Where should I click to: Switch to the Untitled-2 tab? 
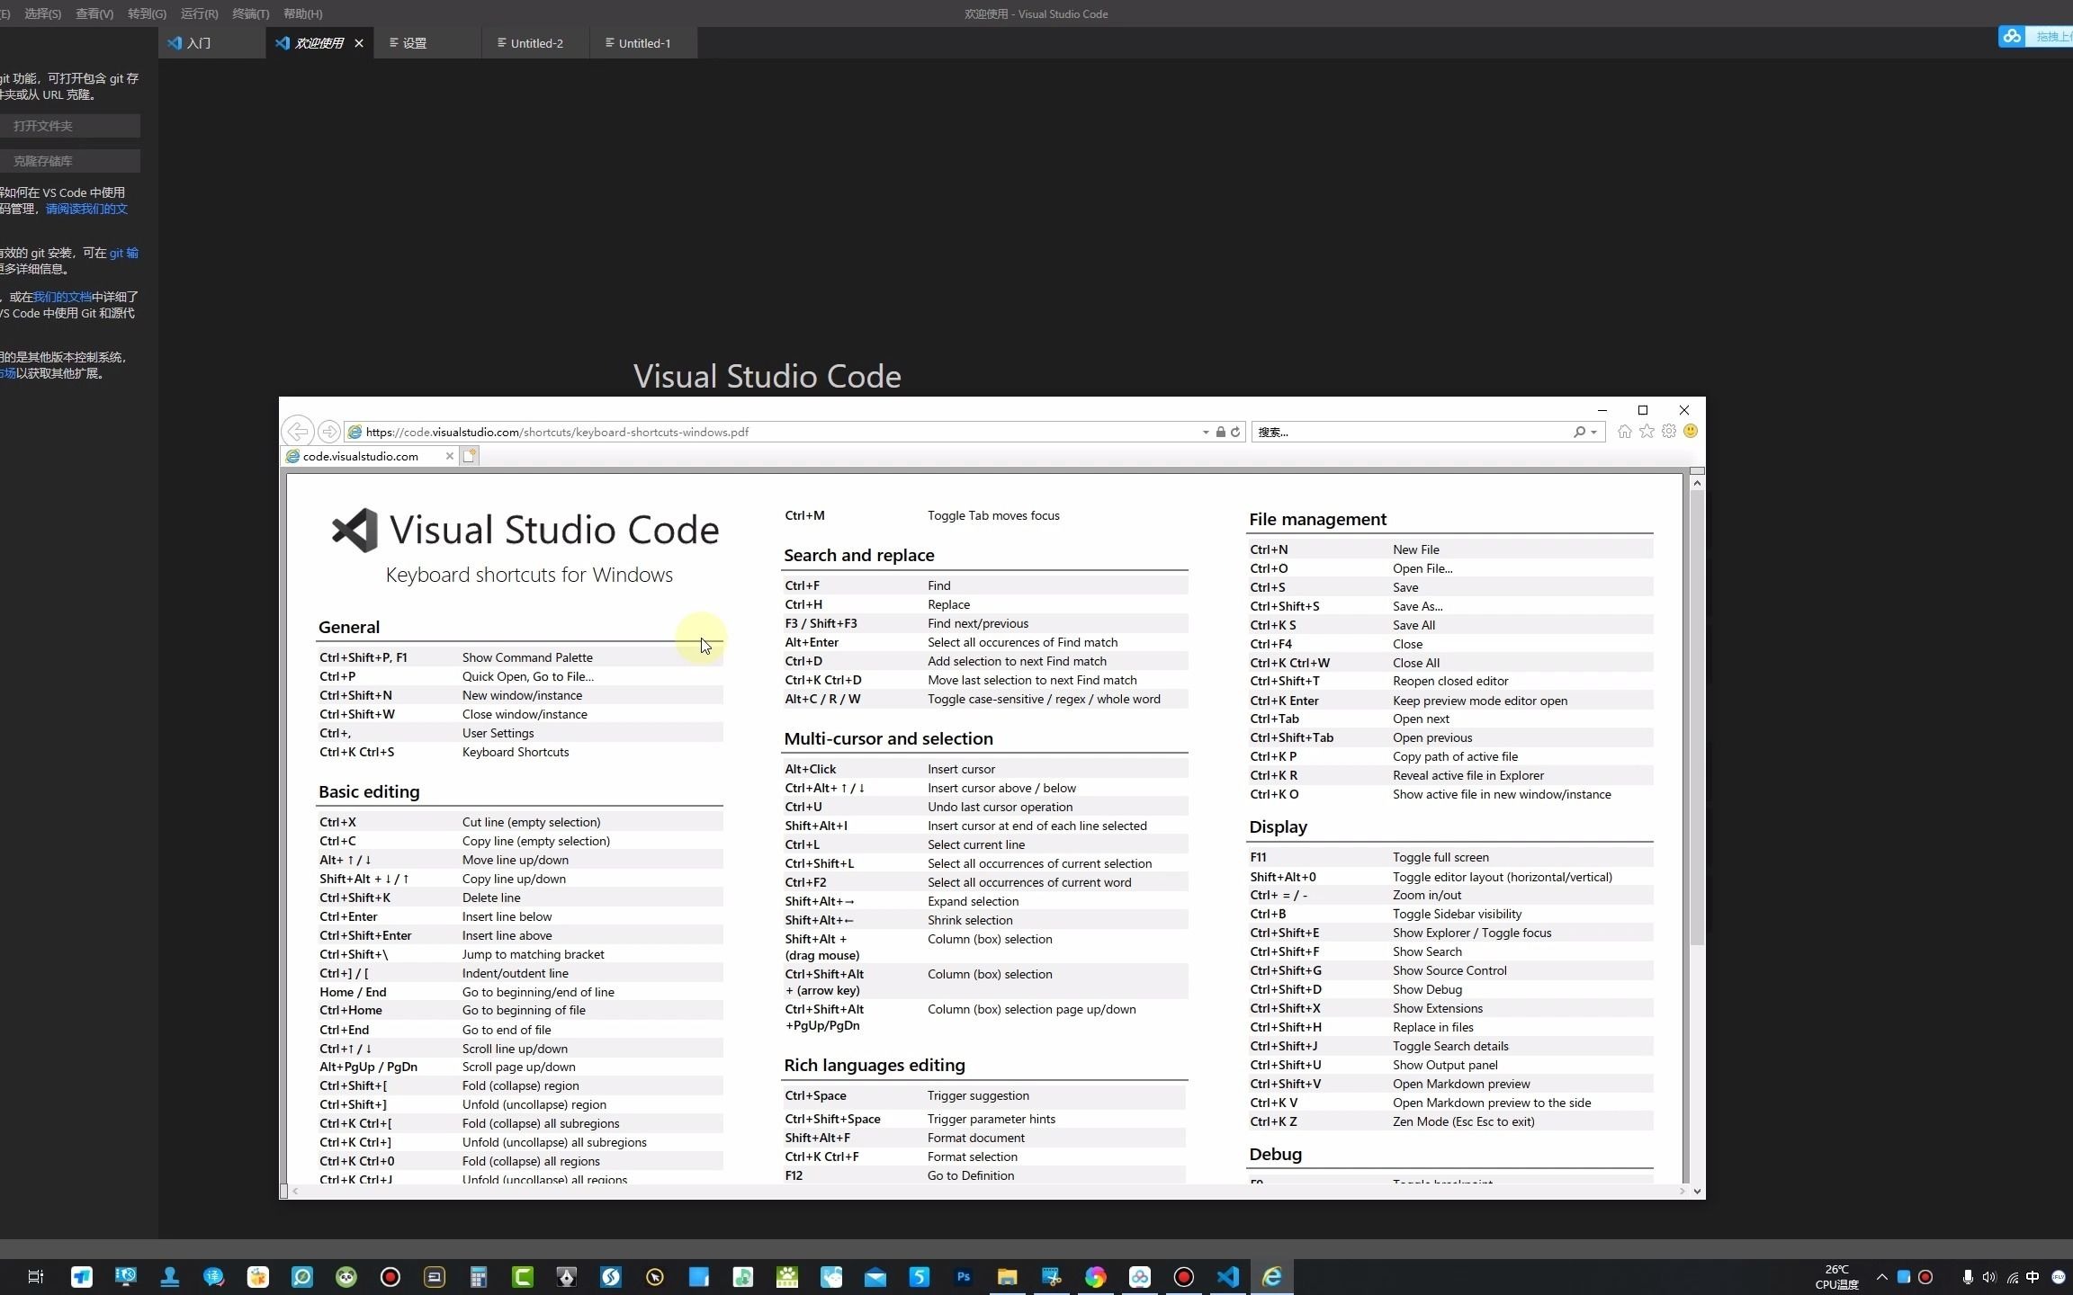(x=535, y=43)
